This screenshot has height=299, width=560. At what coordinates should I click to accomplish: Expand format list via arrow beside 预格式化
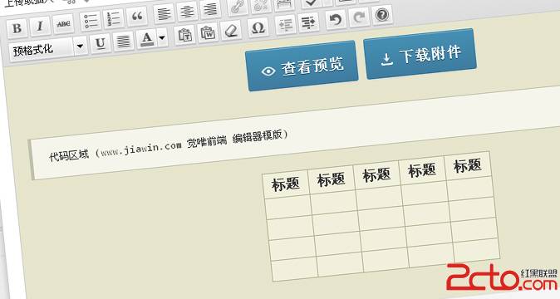pyautogui.click(x=81, y=47)
